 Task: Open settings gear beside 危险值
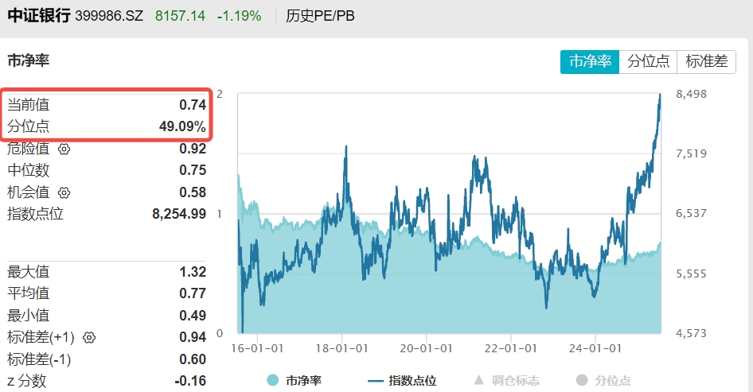(x=64, y=149)
